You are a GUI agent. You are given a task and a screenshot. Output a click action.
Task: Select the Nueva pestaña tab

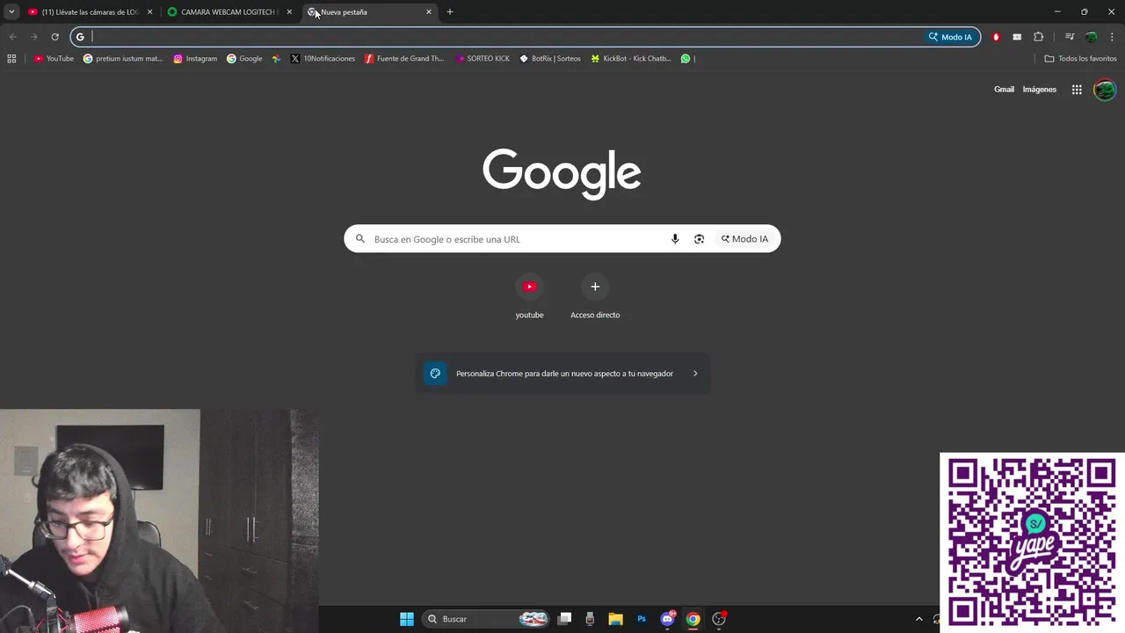tap(369, 11)
